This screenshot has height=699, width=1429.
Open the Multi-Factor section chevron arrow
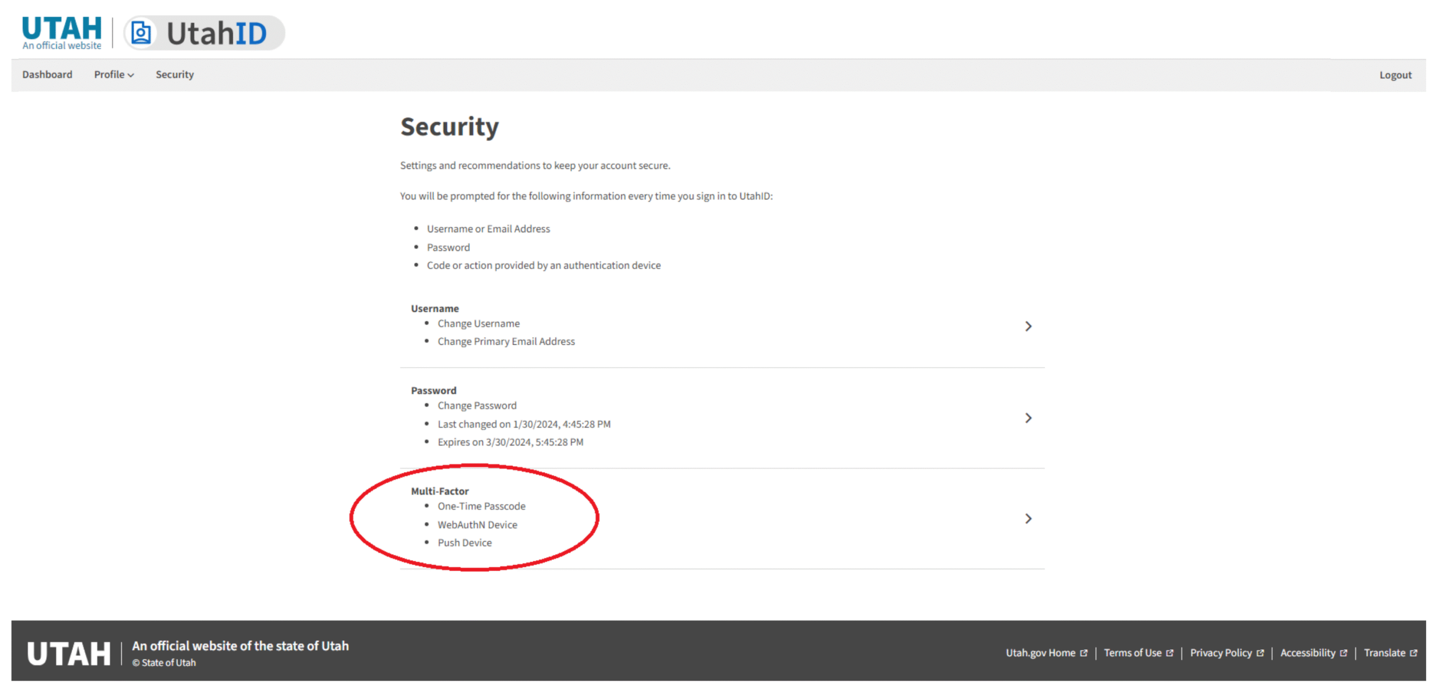click(x=1028, y=519)
